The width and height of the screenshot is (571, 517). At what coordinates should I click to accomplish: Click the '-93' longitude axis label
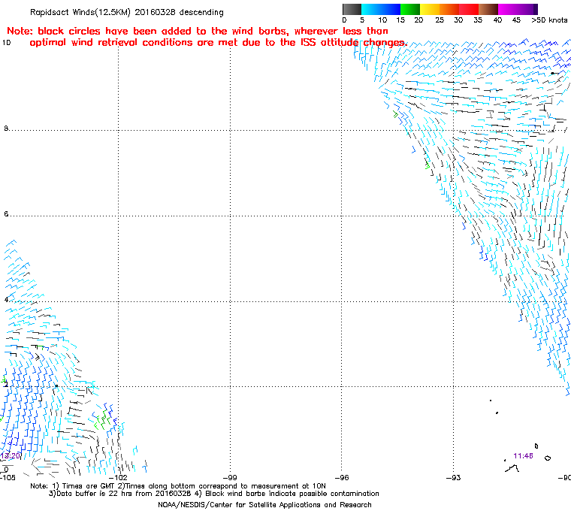pyautogui.click(x=453, y=477)
